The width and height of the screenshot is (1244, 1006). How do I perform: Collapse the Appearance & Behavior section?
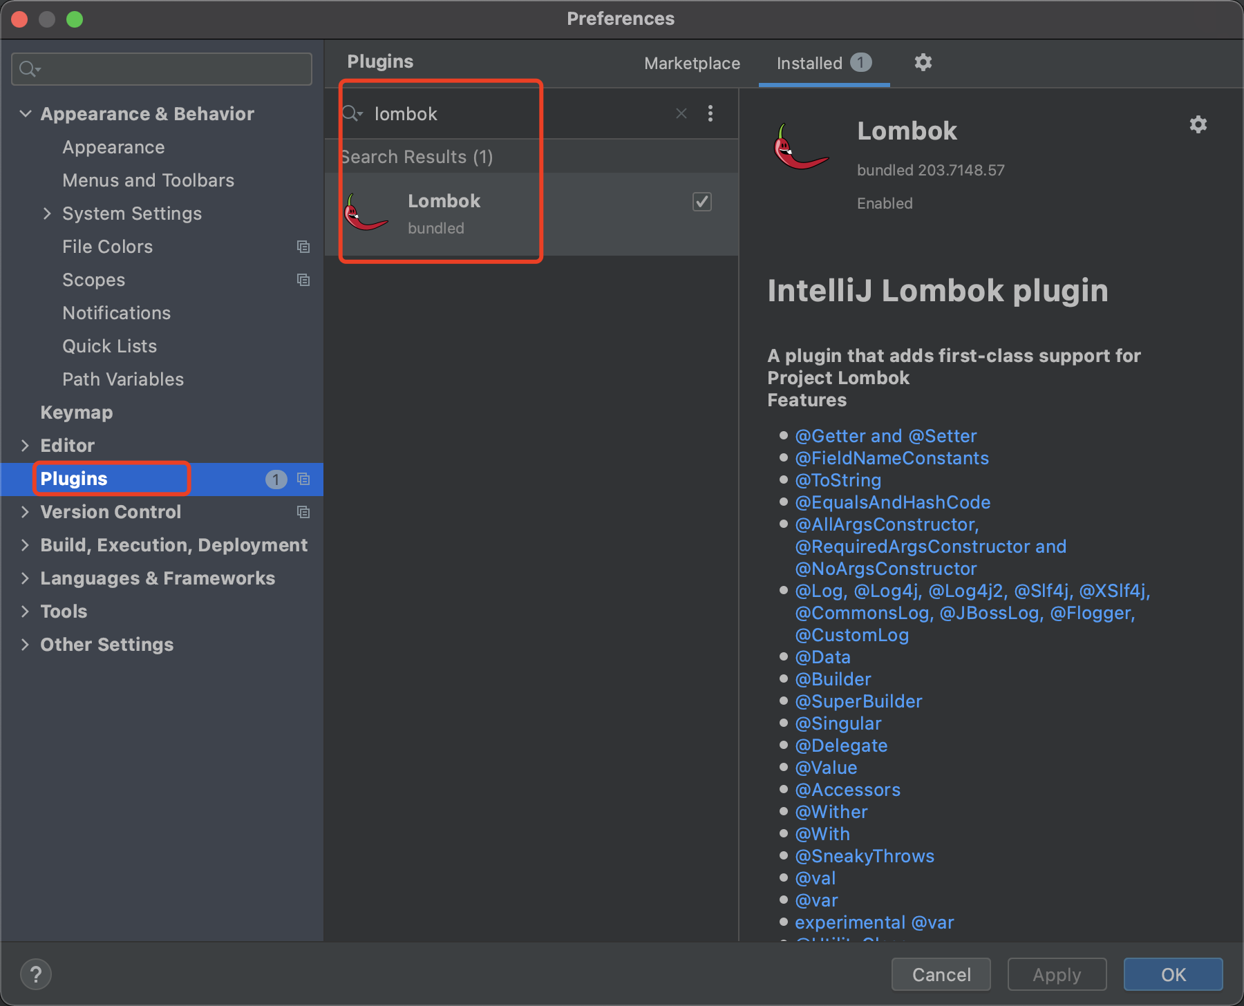pos(26,113)
